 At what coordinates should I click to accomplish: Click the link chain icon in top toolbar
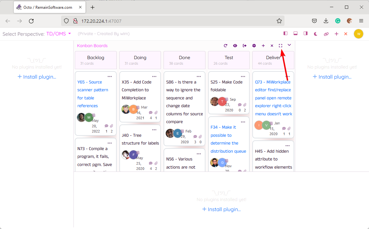click(326, 34)
